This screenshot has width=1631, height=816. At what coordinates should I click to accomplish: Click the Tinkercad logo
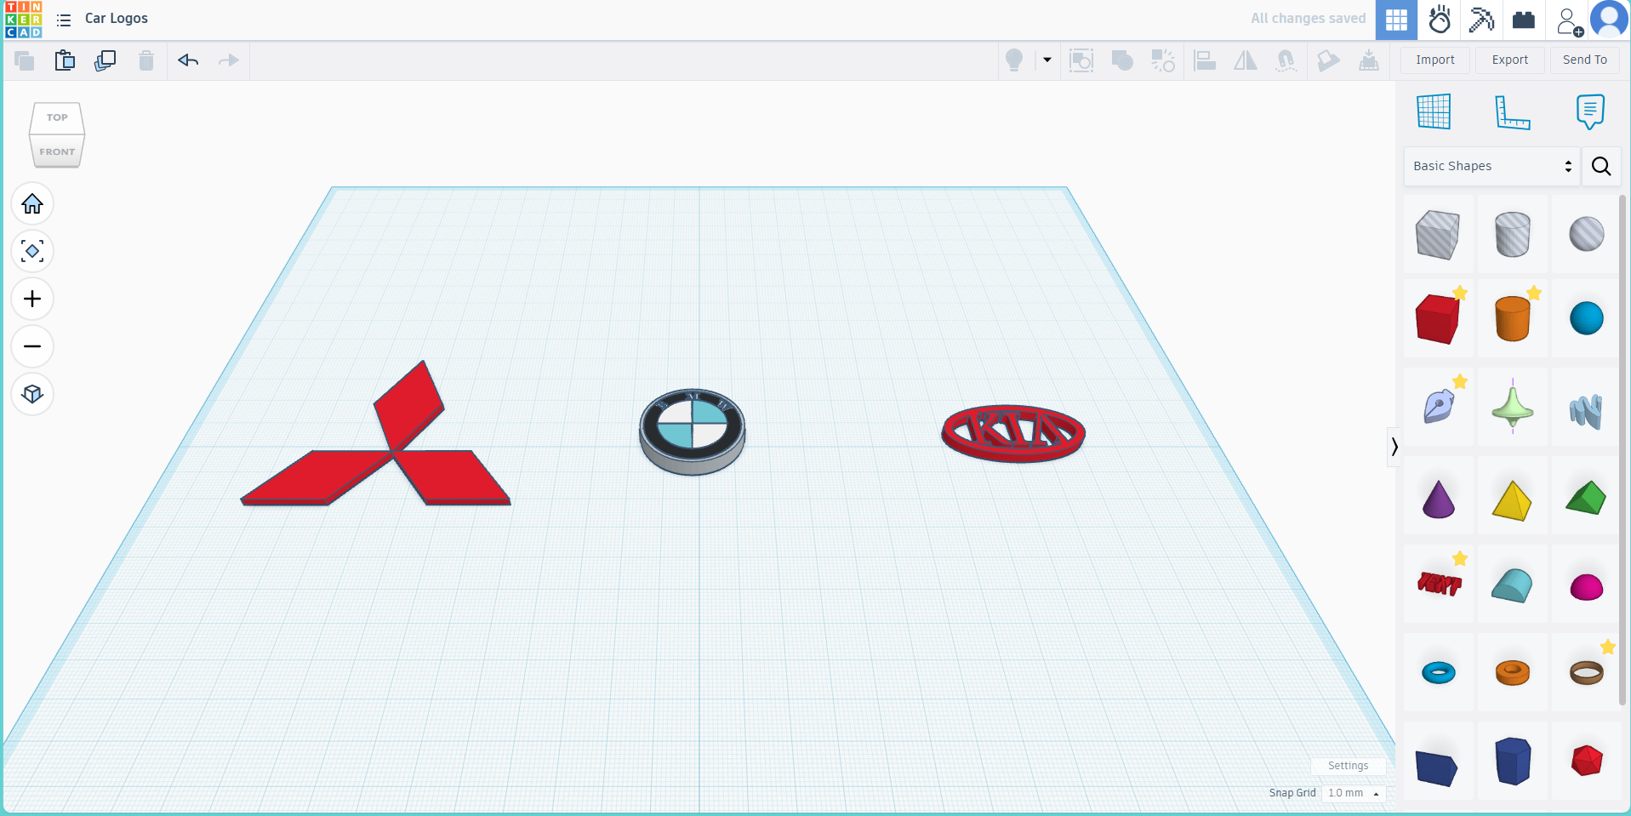point(23,20)
